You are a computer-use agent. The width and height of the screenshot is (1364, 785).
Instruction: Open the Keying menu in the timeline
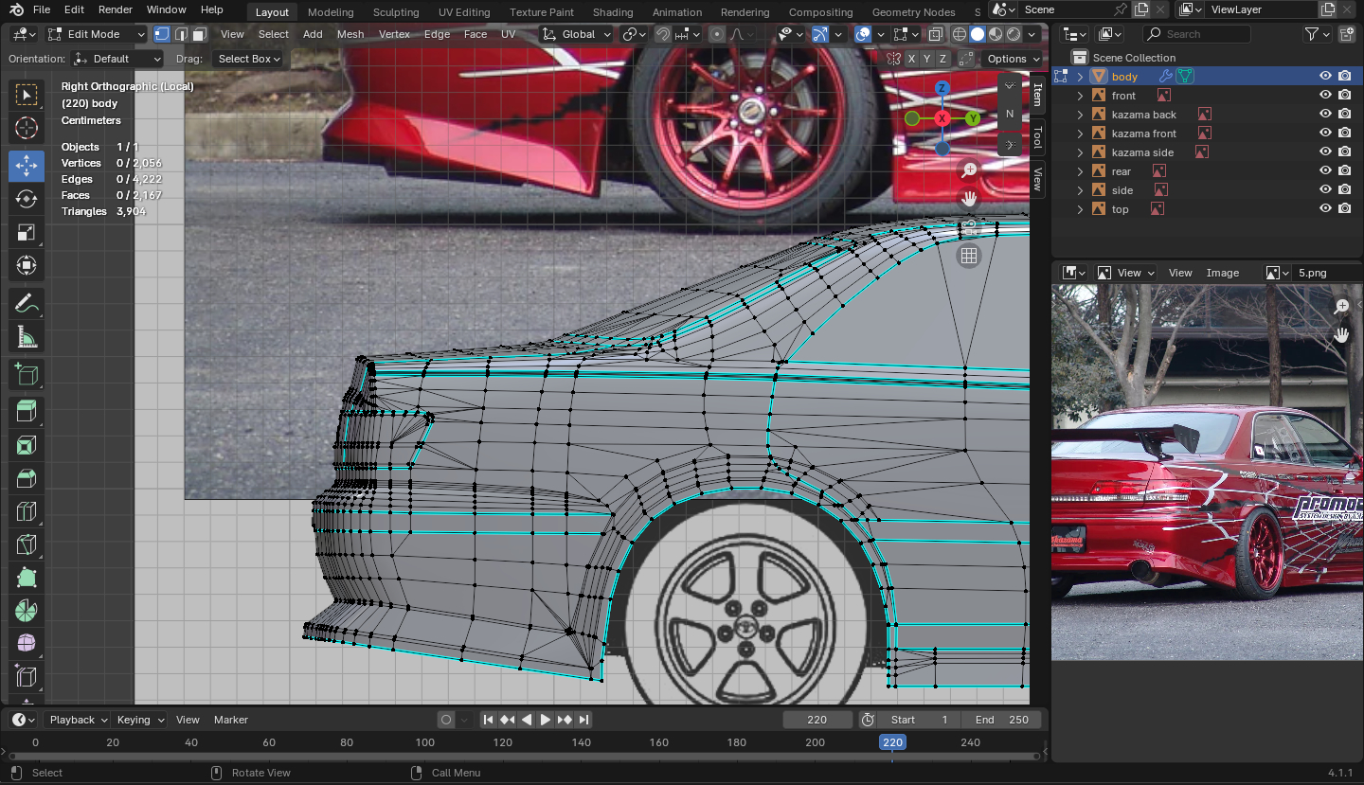pos(139,720)
